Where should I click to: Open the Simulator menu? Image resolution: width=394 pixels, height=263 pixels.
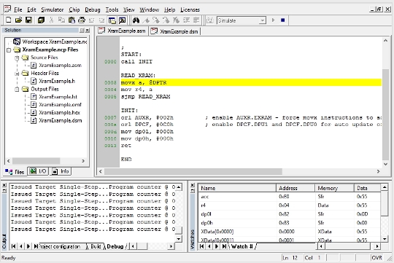pyautogui.click(x=53, y=9)
